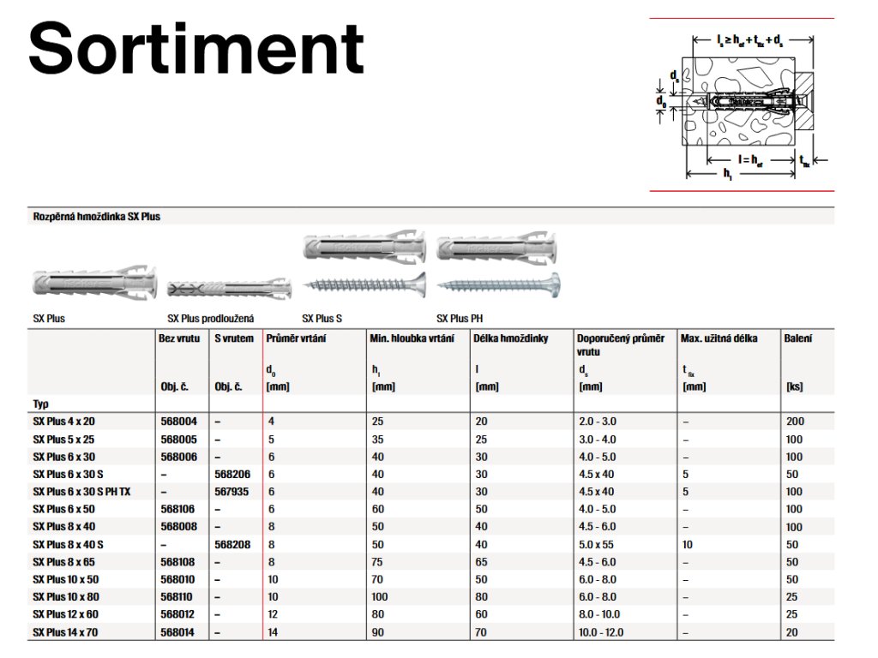The height and width of the screenshot is (658, 878).
Task: Click order number 568010
Action: click(x=177, y=580)
